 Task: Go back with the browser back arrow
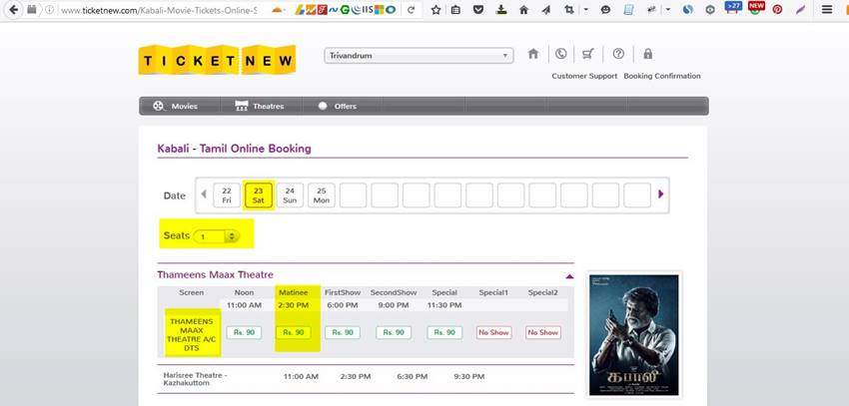pyautogui.click(x=13, y=10)
